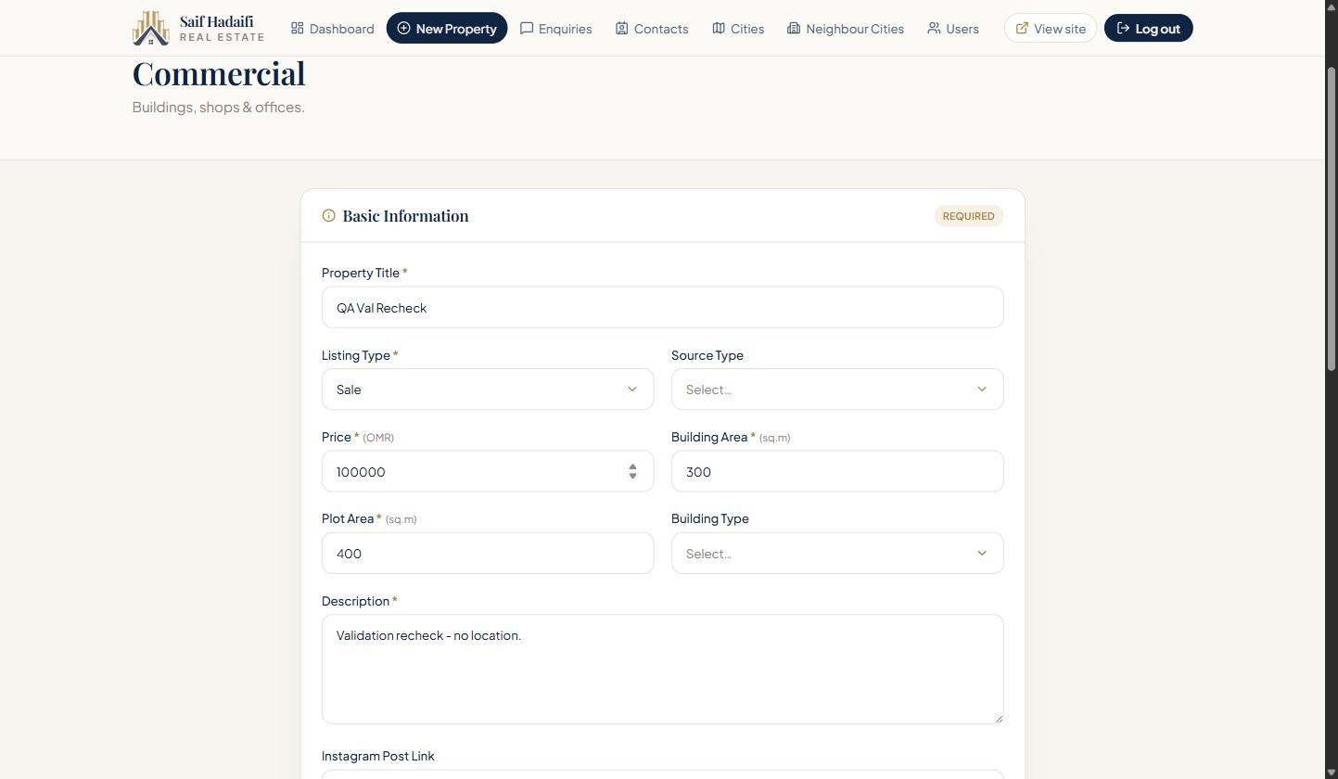Click the grid icon beside Dashboard

(297, 28)
